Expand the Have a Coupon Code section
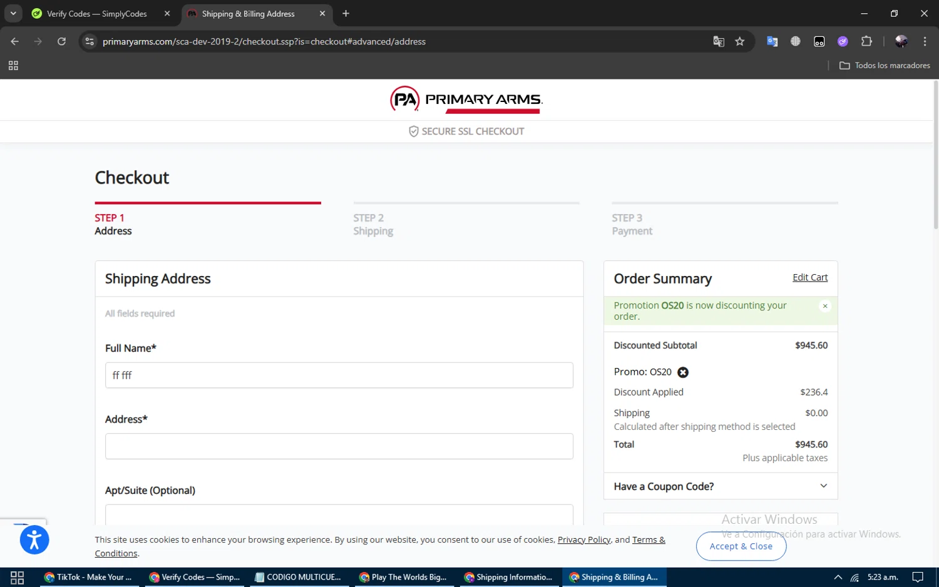This screenshot has width=939, height=587. [721, 486]
